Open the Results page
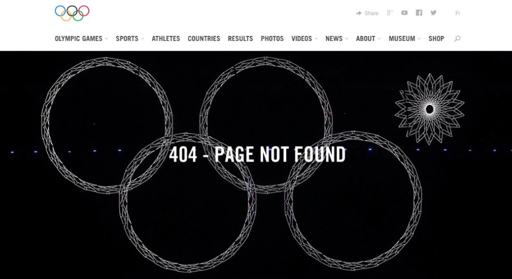512x279 pixels. point(240,38)
